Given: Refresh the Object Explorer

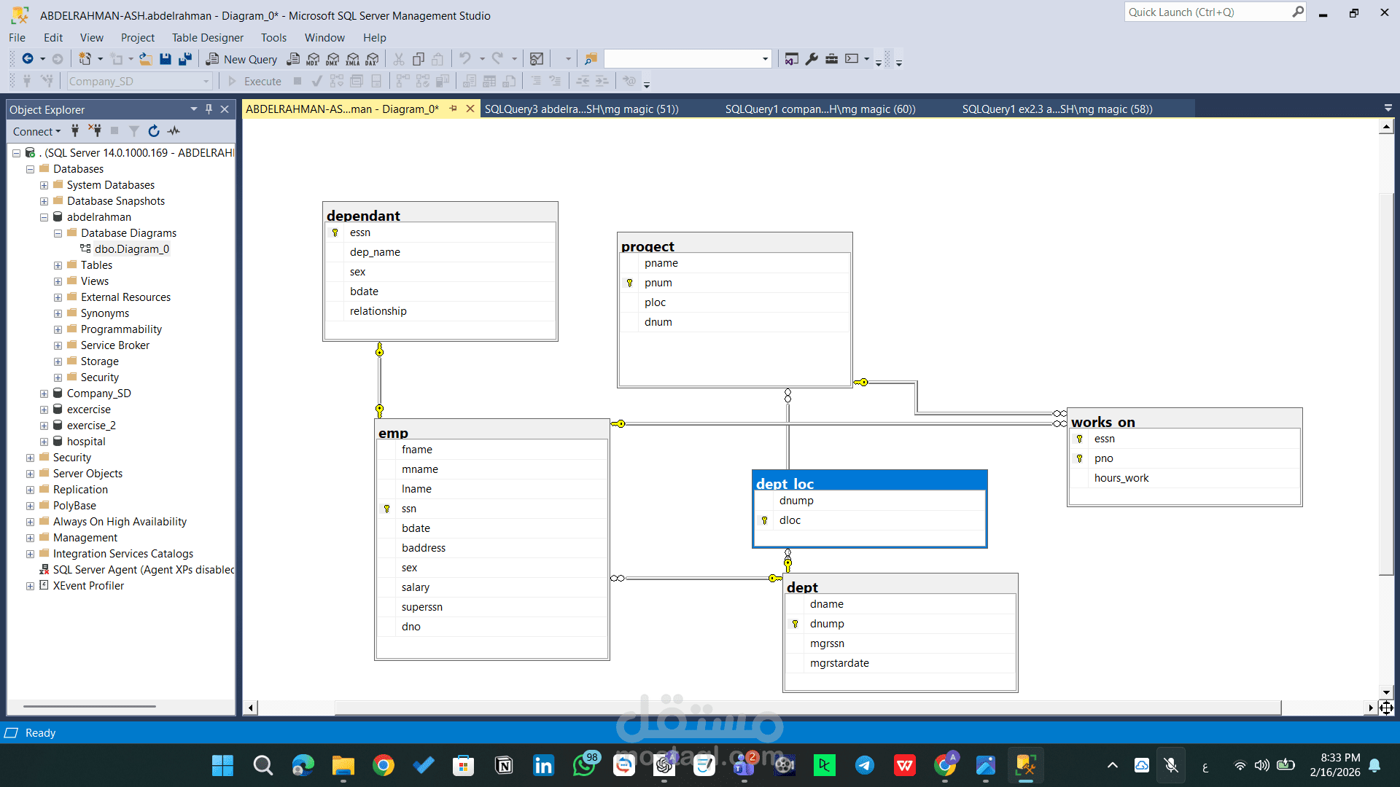Looking at the screenshot, I should point(154,131).
